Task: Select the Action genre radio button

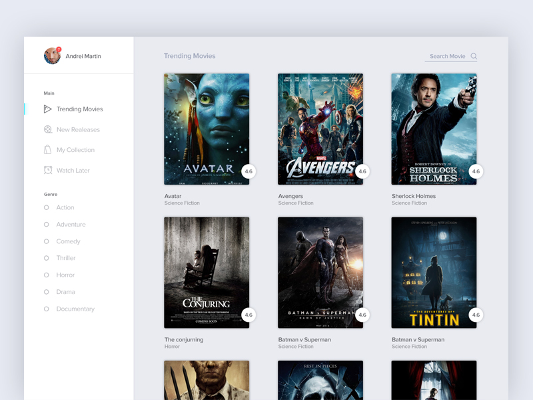Action: coord(47,207)
